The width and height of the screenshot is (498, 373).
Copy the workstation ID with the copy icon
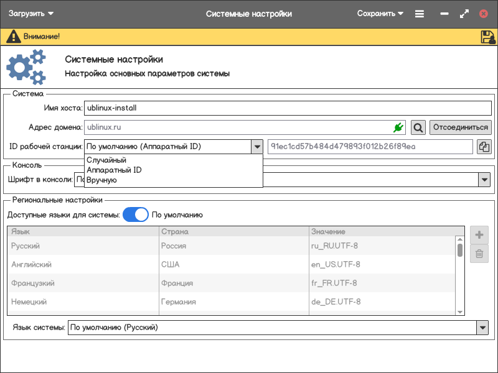[x=484, y=147]
